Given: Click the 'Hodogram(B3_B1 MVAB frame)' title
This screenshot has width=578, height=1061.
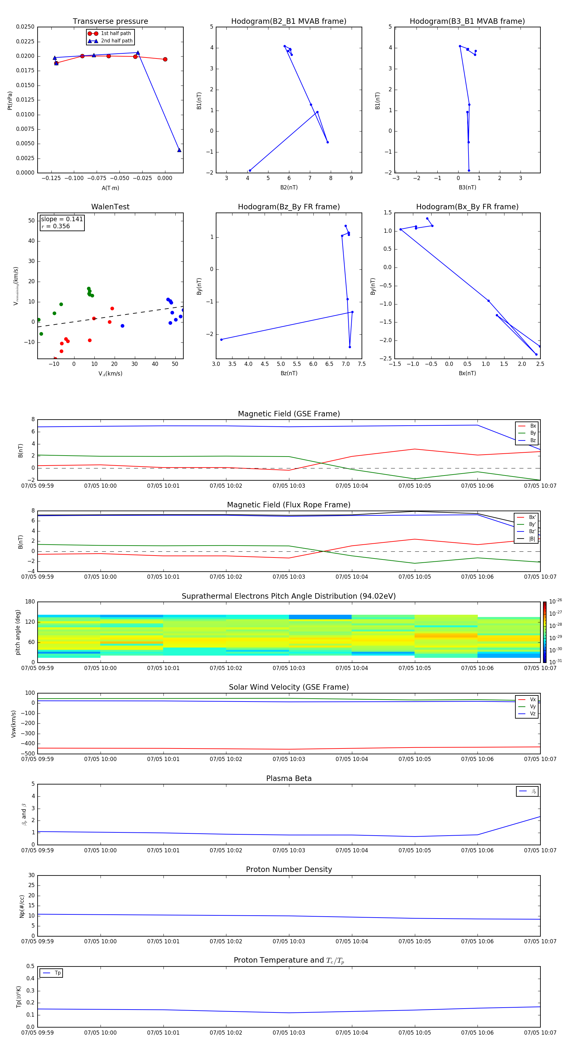Looking at the screenshot, I should pos(467,22).
